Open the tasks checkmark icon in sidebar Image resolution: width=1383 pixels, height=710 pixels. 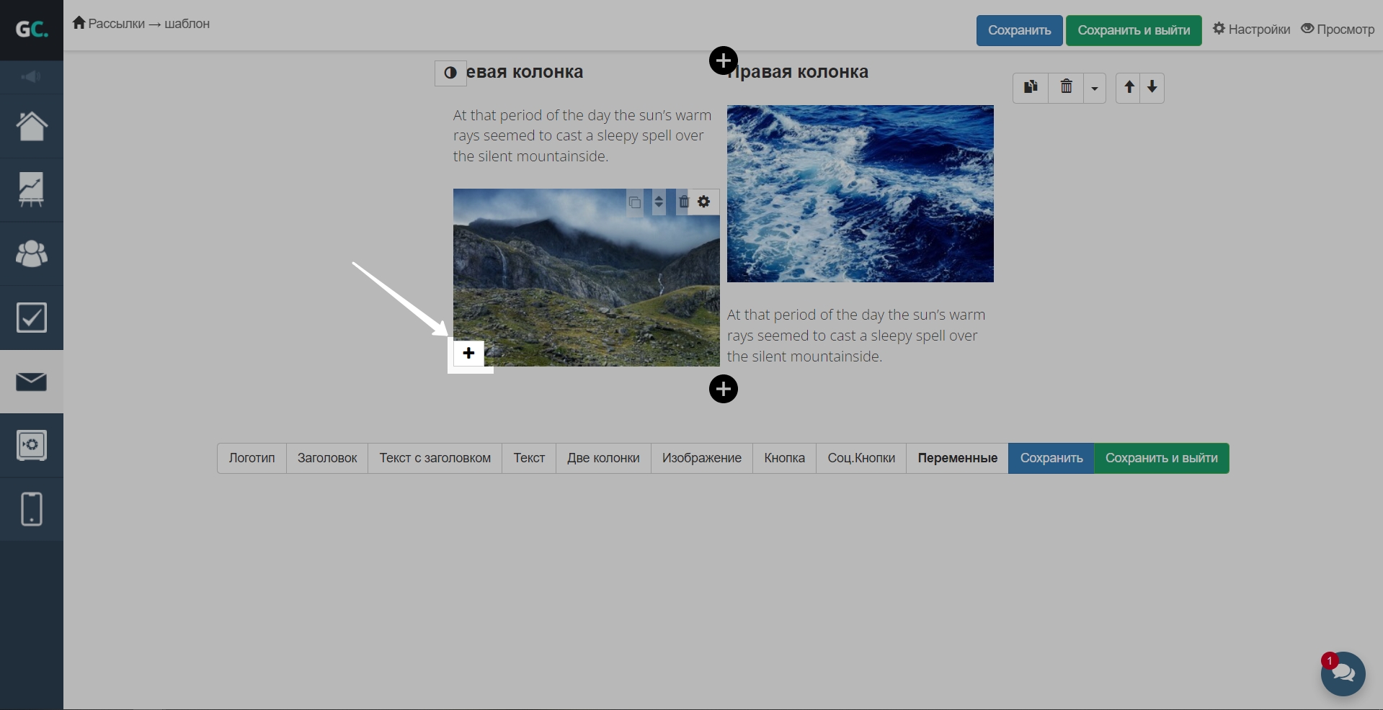click(x=31, y=318)
